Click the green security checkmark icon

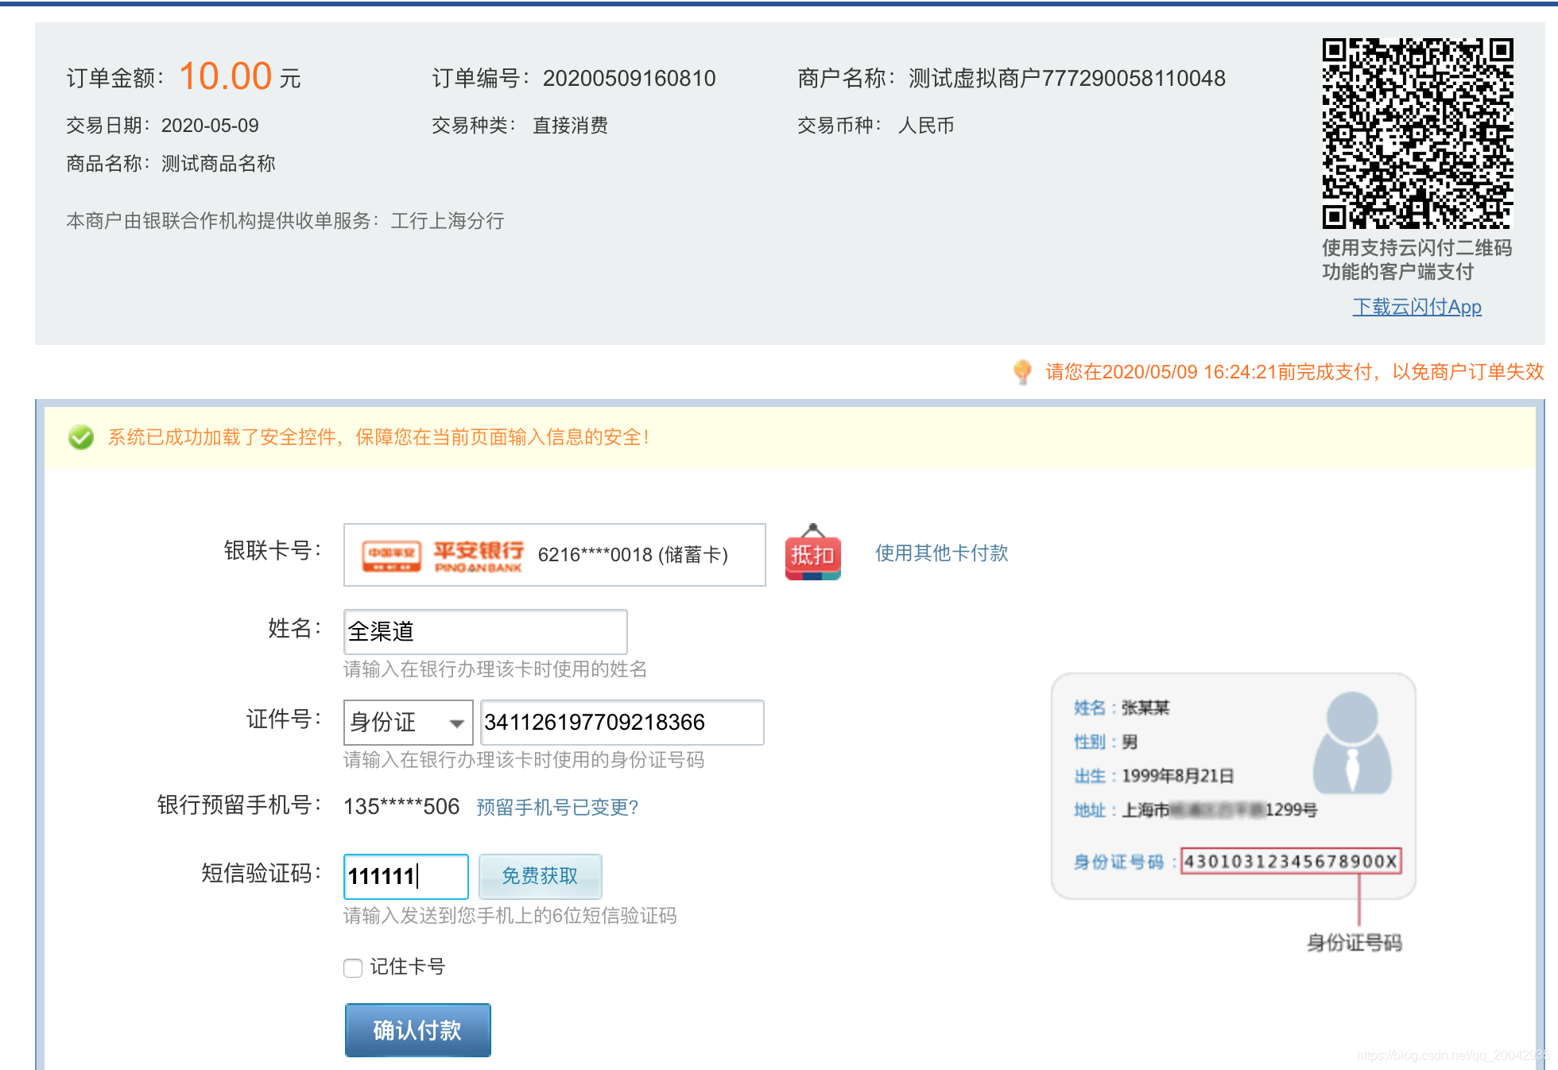81,437
